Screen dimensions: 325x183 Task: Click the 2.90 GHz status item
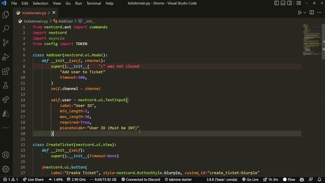(76, 179)
